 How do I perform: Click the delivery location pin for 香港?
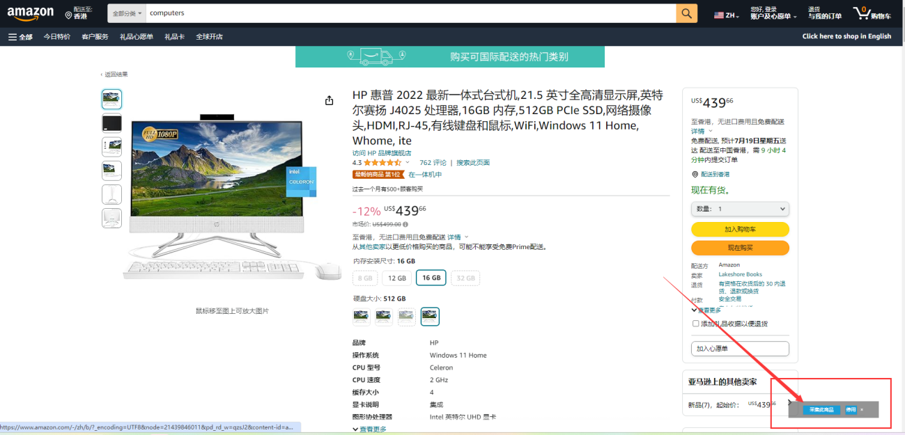pos(68,15)
